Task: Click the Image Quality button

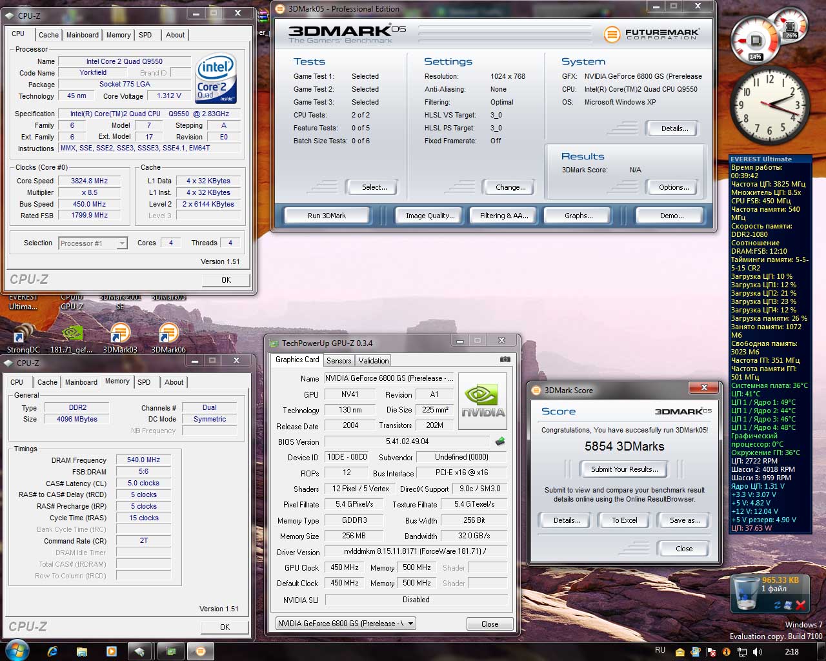Action: coord(430,216)
